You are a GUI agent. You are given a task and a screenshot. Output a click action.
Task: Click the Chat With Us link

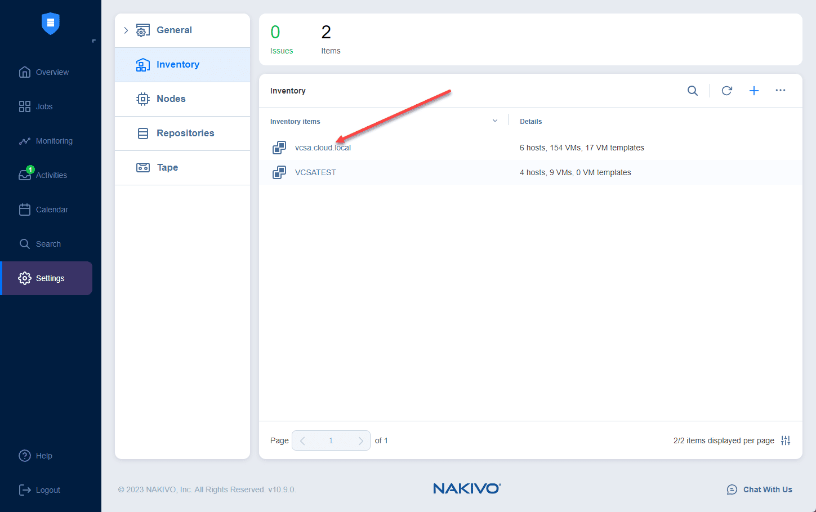pyautogui.click(x=768, y=489)
